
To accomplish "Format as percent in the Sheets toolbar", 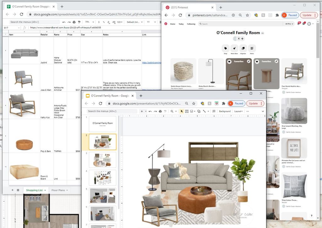I will pos(104,22).
